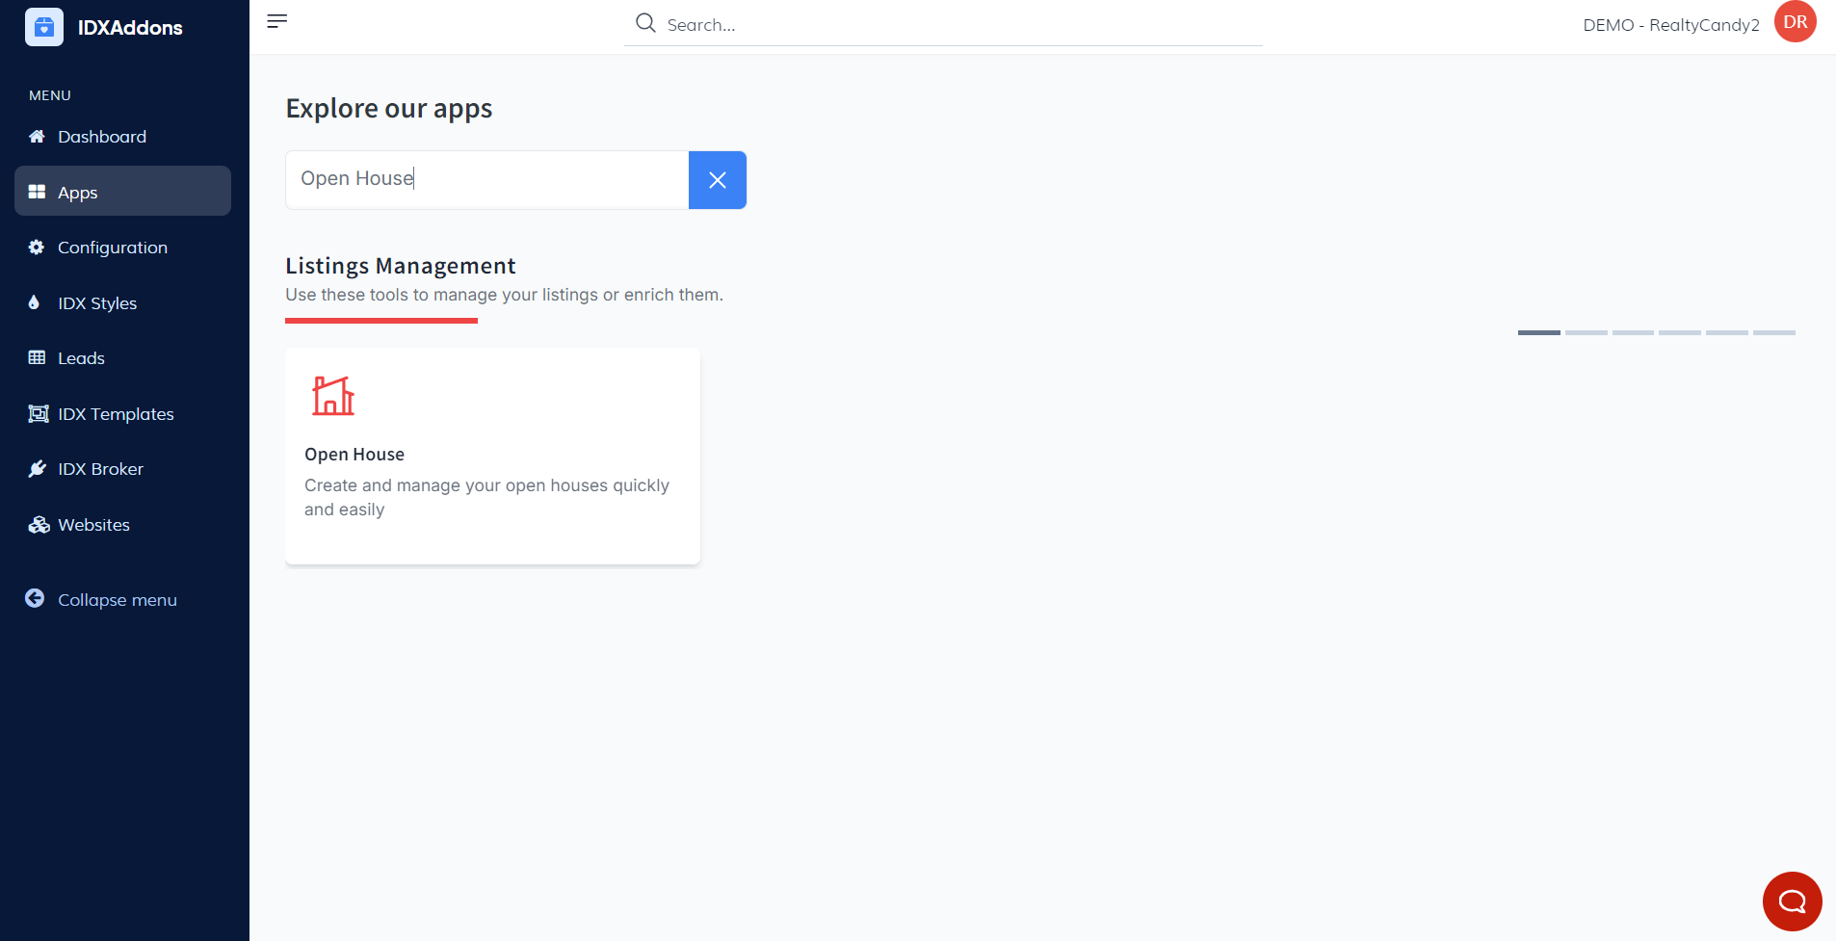Navigate to IDX Broker

coord(100,469)
